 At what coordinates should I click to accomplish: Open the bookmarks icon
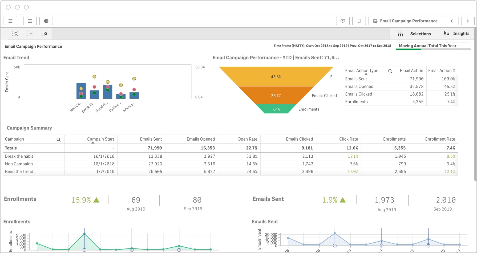[x=359, y=21]
